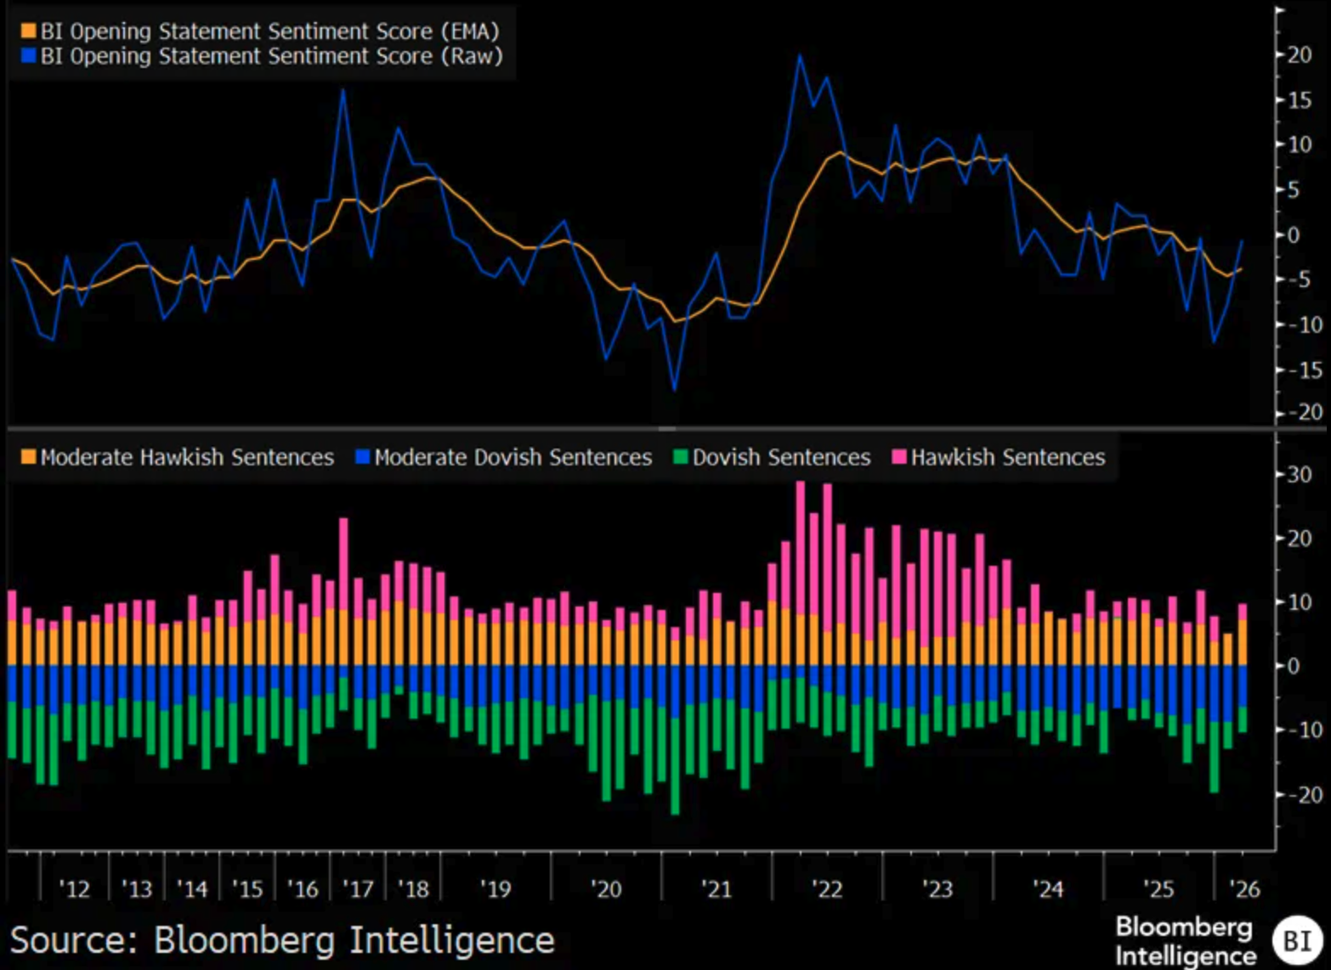This screenshot has height=970, width=1331.
Task: Click the '26 year label on x-axis
Action: pyautogui.click(x=1244, y=888)
